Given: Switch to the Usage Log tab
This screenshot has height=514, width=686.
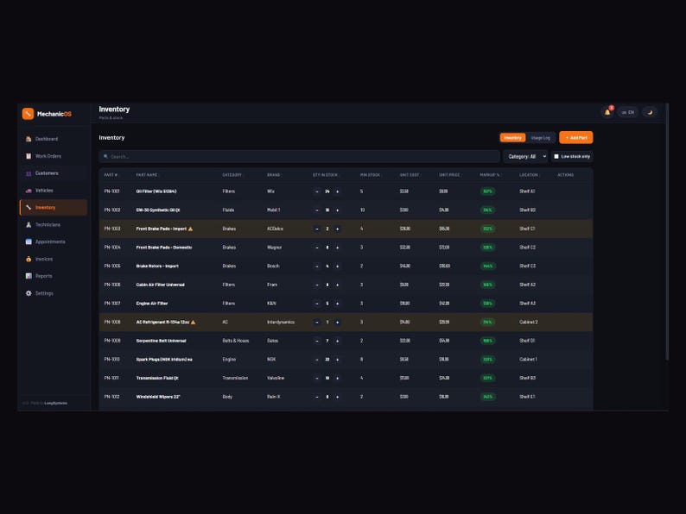Looking at the screenshot, I should [x=540, y=138].
